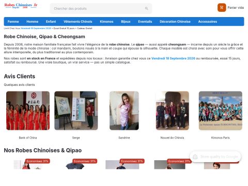
Task: Open the Eventails category
Action: 145,22
